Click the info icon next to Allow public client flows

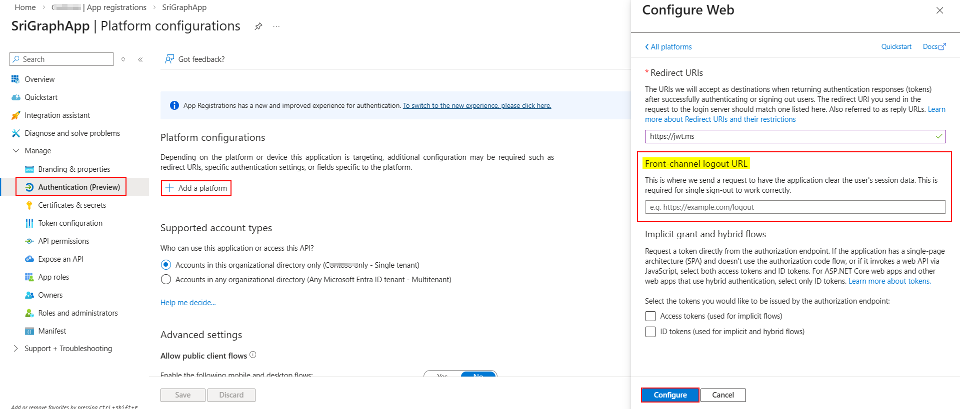pos(253,355)
